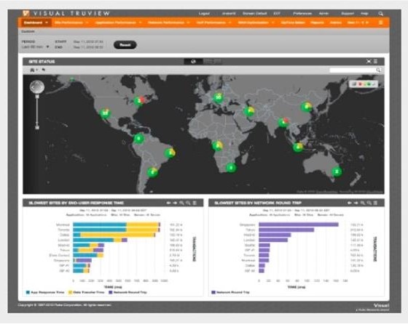
Task: Zoom in on Network Round Trip chart
Action: [x=363, y=203]
